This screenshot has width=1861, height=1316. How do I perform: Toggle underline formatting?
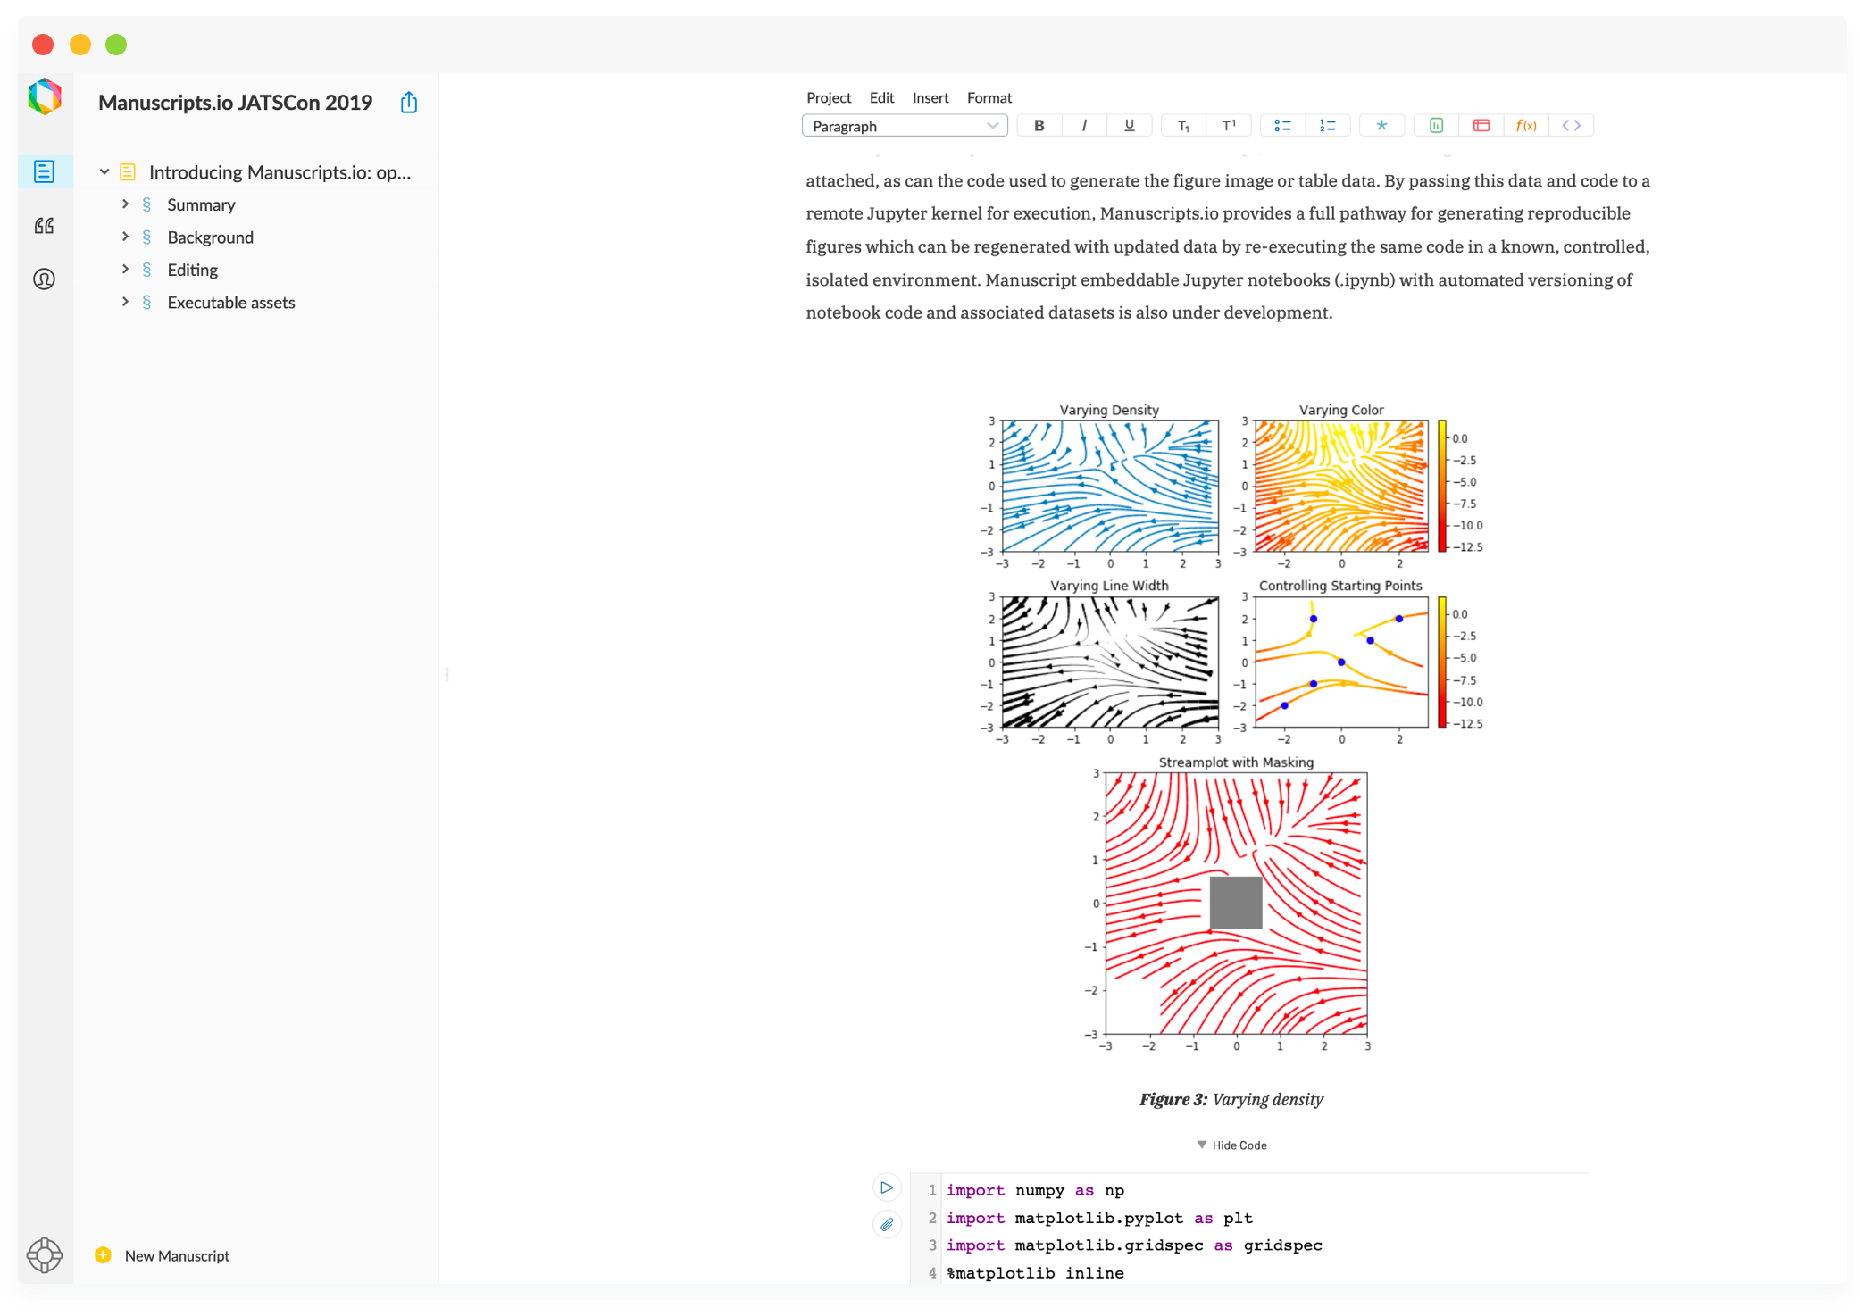coord(1129,126)
